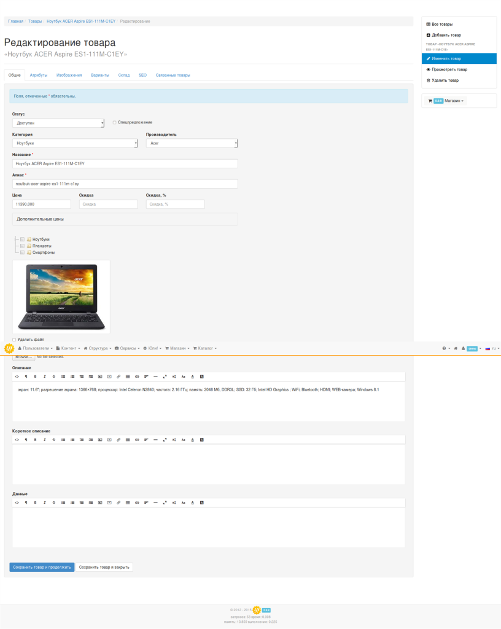This screenshot has height=629, width=501.
Task: Insert image via Описание editor toolbar
Action: pos(100,377)
